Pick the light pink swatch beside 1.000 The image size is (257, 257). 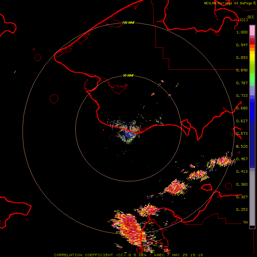(252, 31)
